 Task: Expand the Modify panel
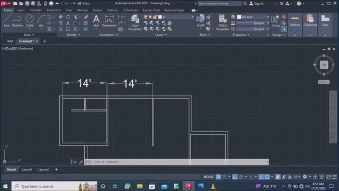(x=74, y=35)
